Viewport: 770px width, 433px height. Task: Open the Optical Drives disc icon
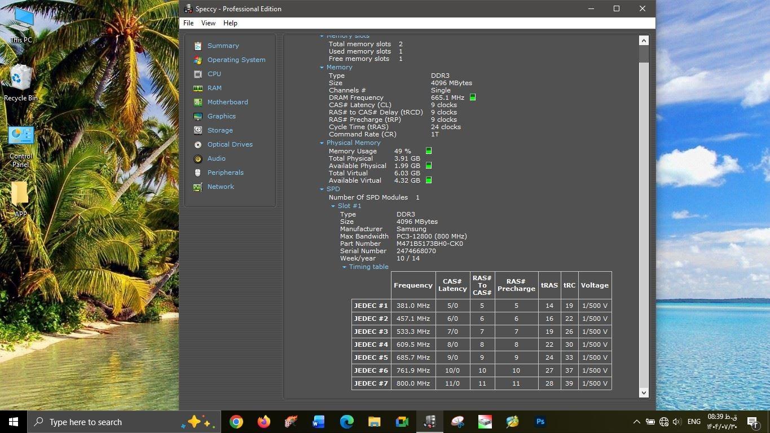[x=197, y=144]
